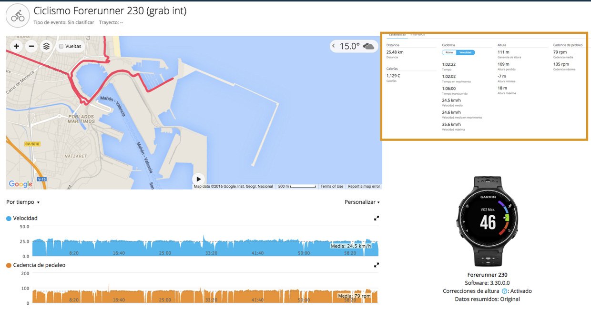Click the 135 rpm max cadence value

point(561,64)
